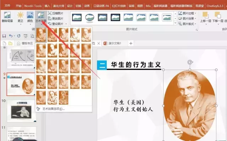Open the Insert (插入) tab
Image resolution: width=227 pixels, height=141 pixels.
[x=47, y=6]
